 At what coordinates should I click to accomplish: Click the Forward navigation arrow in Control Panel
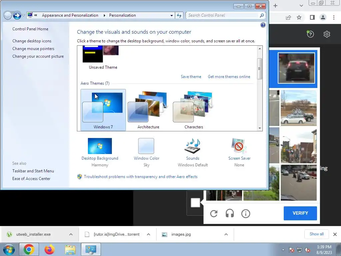(x=17, y=15)
